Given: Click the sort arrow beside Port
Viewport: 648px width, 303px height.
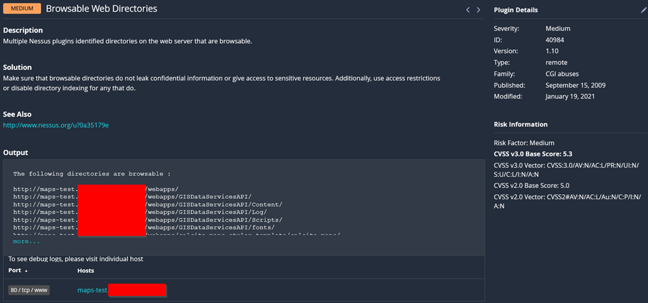Looking at the screenshot, I should click(x=27, y=271).
